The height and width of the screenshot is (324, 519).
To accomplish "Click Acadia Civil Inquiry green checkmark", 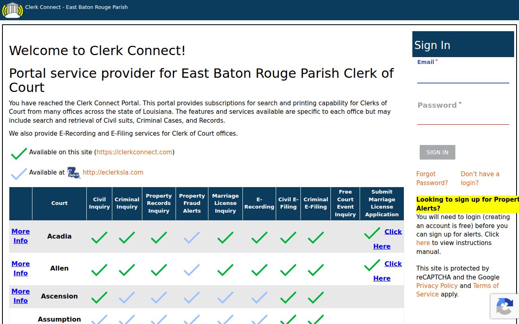I will click(x=99, y=237).
